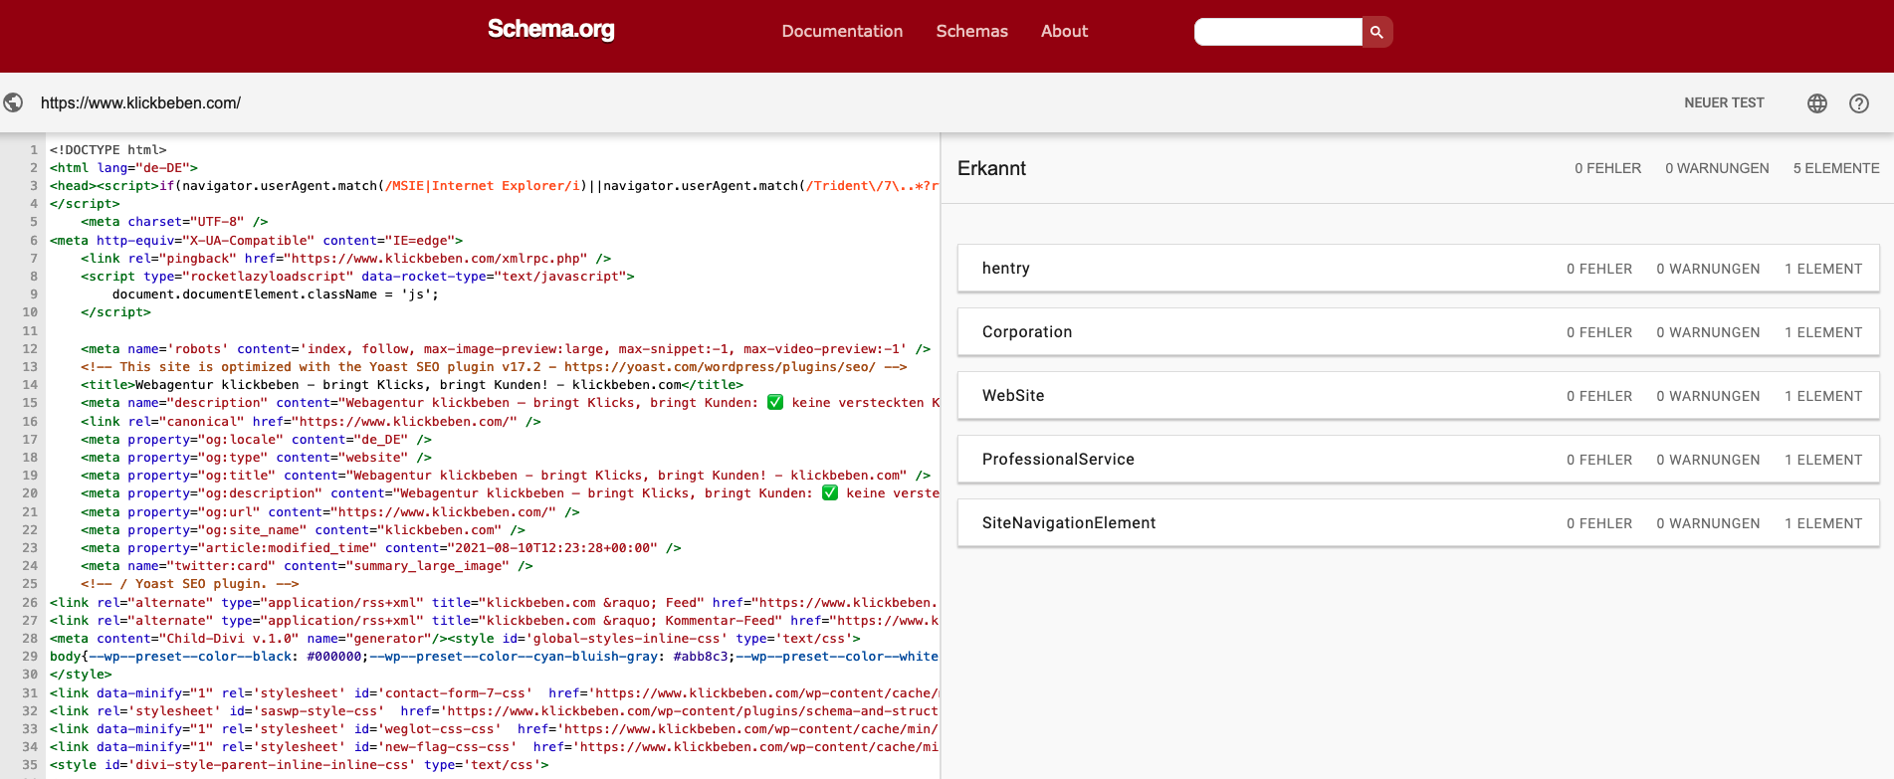Click line number 14 in the code gutter
Viewport: 1894px width, 779px height.
30,385
